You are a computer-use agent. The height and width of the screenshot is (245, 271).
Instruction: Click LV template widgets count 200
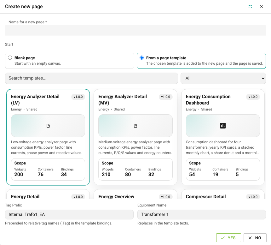pyautogui.click(x=19, y=174)
